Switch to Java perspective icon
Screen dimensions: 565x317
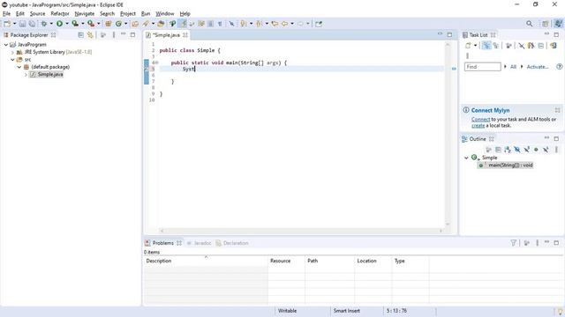[558, 24]
